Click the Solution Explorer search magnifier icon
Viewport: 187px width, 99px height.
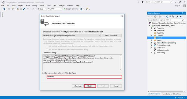coord(183,20)
